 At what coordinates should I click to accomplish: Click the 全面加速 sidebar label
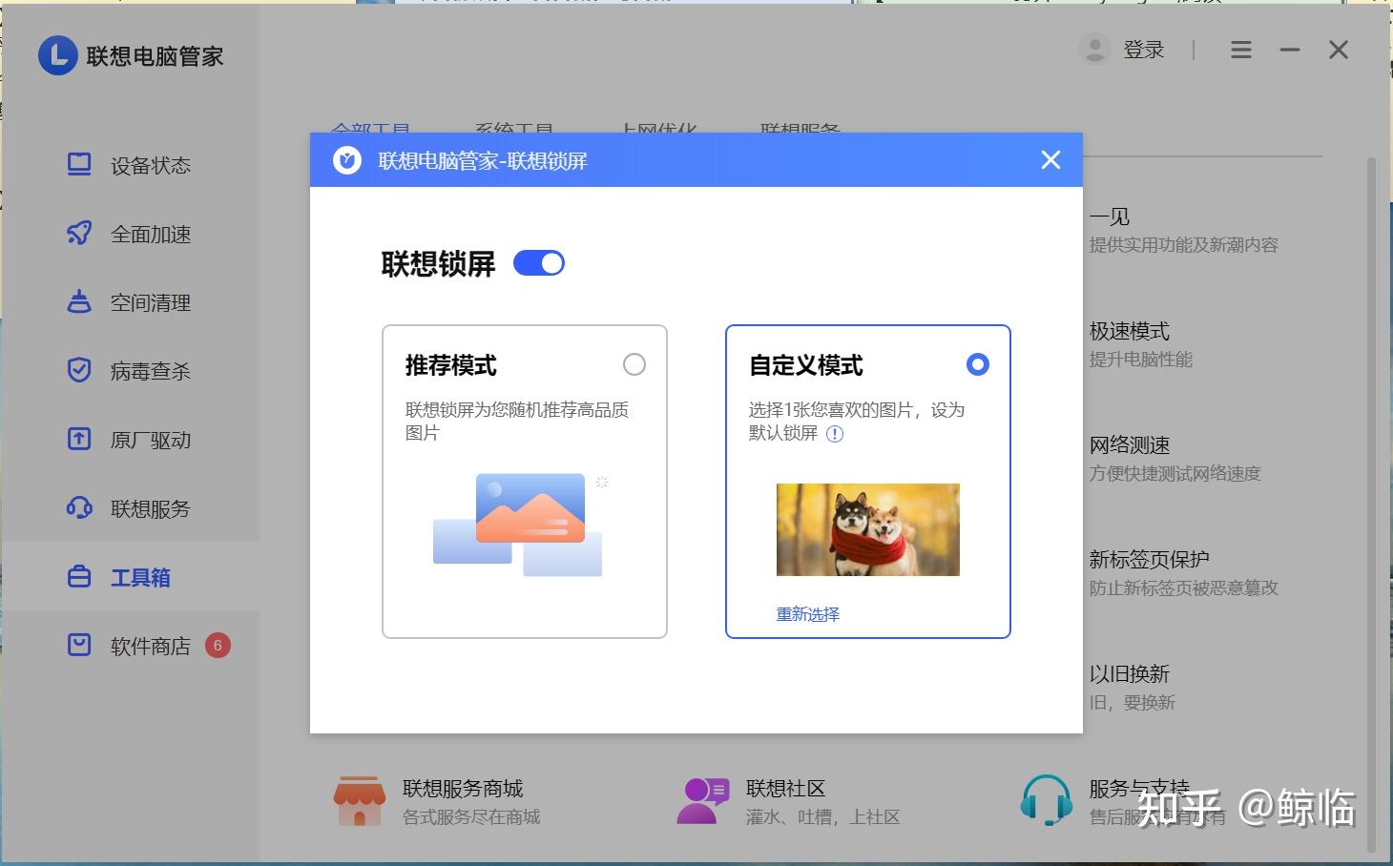tap(151, 235)
